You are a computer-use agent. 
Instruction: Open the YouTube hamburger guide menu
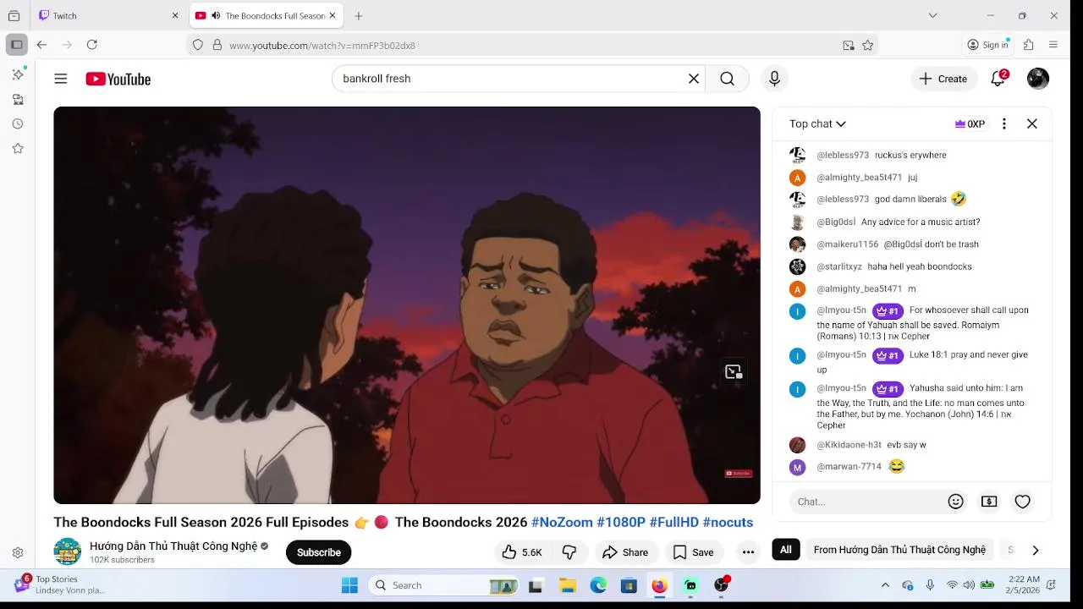(x=61, y=79)
